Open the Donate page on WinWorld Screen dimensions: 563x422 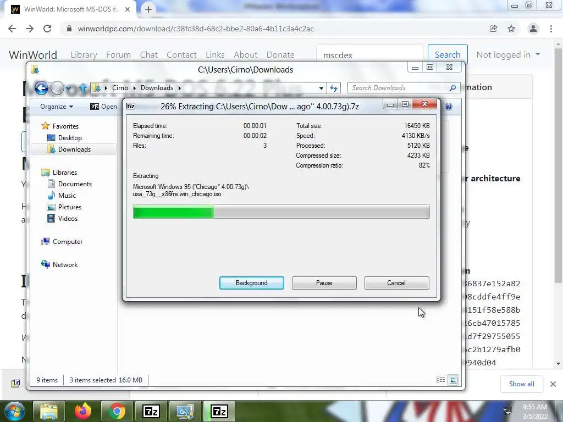click(x=280, y=55)
